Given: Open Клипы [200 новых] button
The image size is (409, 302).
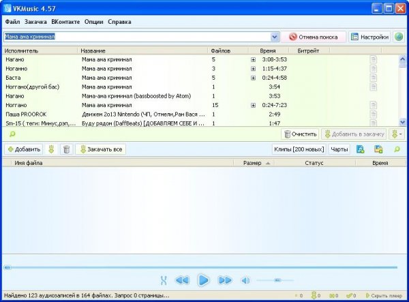Looking at the screenshot, I should click(299, 149).
